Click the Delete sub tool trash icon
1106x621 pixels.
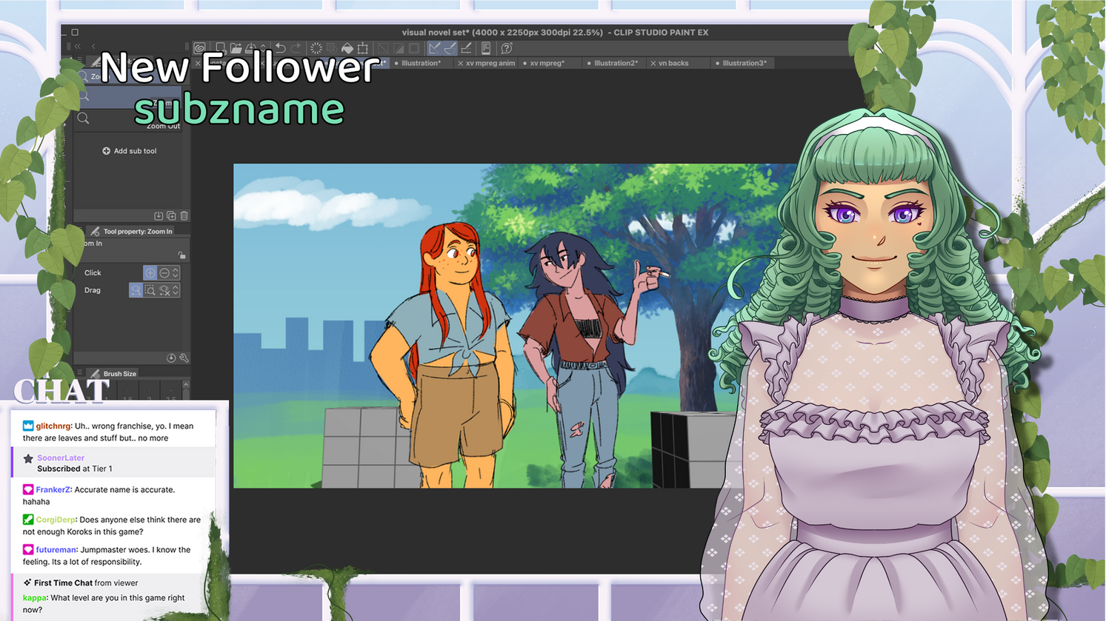[184, 215]
